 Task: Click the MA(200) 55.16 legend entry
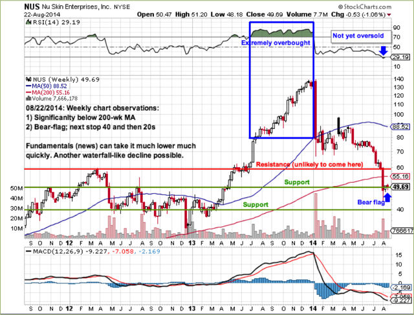pos(50,93)
